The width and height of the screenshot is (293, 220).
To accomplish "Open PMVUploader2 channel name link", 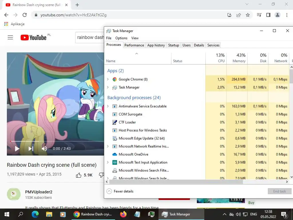I will [x=39, y=192].
